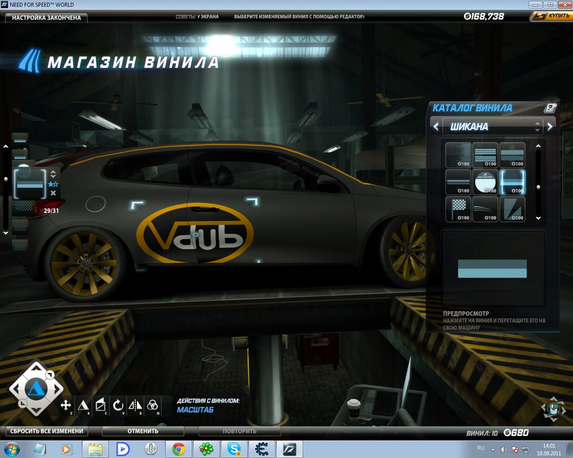Click the layer list scrollbar handle
Screen dimensions: 573x458
pos(6,179)
